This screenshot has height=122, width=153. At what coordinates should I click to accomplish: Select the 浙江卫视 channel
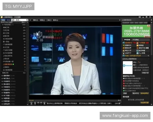click(14, 33)
